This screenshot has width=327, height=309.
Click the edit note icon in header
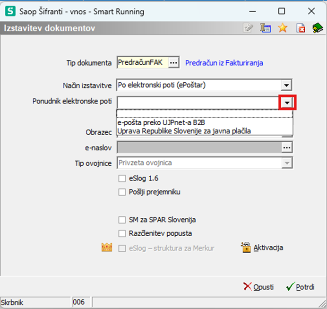[x=248, y=28]
